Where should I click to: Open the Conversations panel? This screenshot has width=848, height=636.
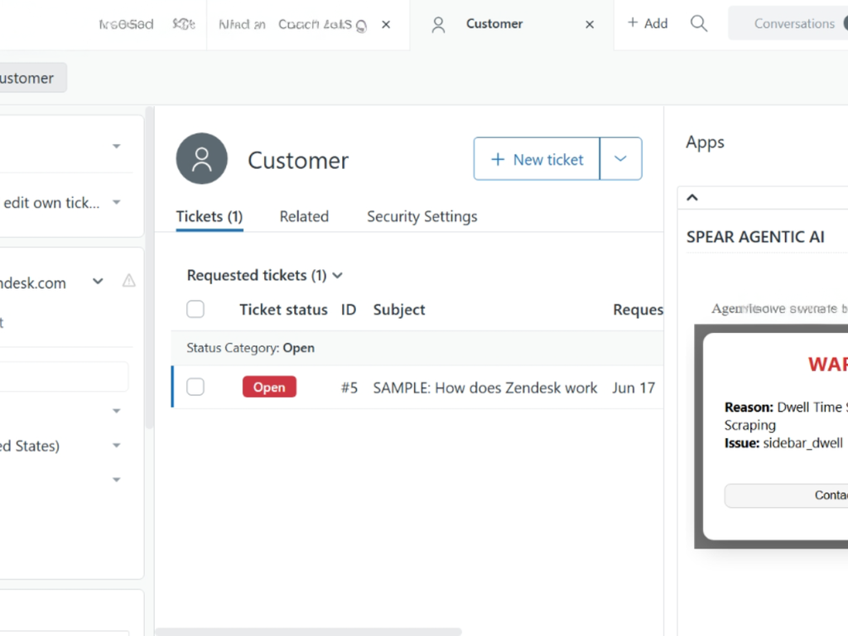794,23
